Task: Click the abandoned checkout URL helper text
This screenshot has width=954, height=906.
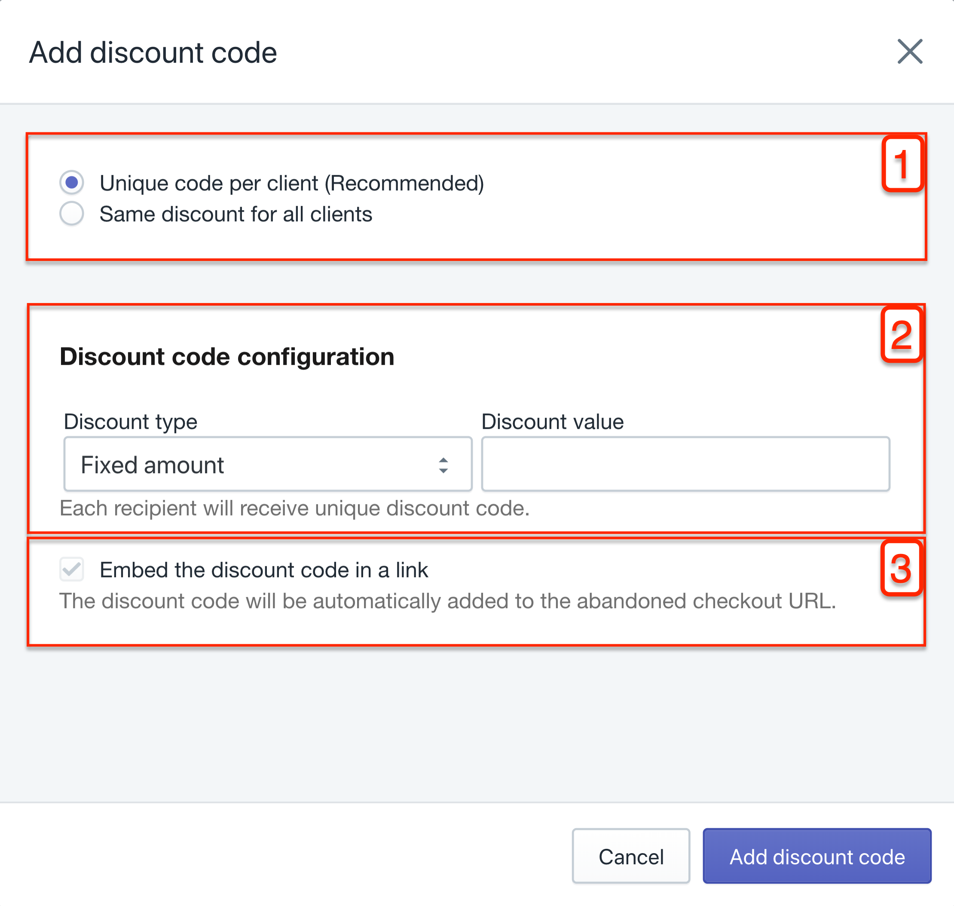Action: click(447, 601)
